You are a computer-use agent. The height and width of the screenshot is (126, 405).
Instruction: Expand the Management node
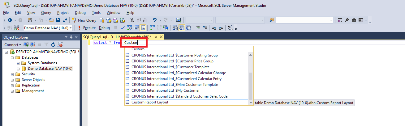click(12, 91)
